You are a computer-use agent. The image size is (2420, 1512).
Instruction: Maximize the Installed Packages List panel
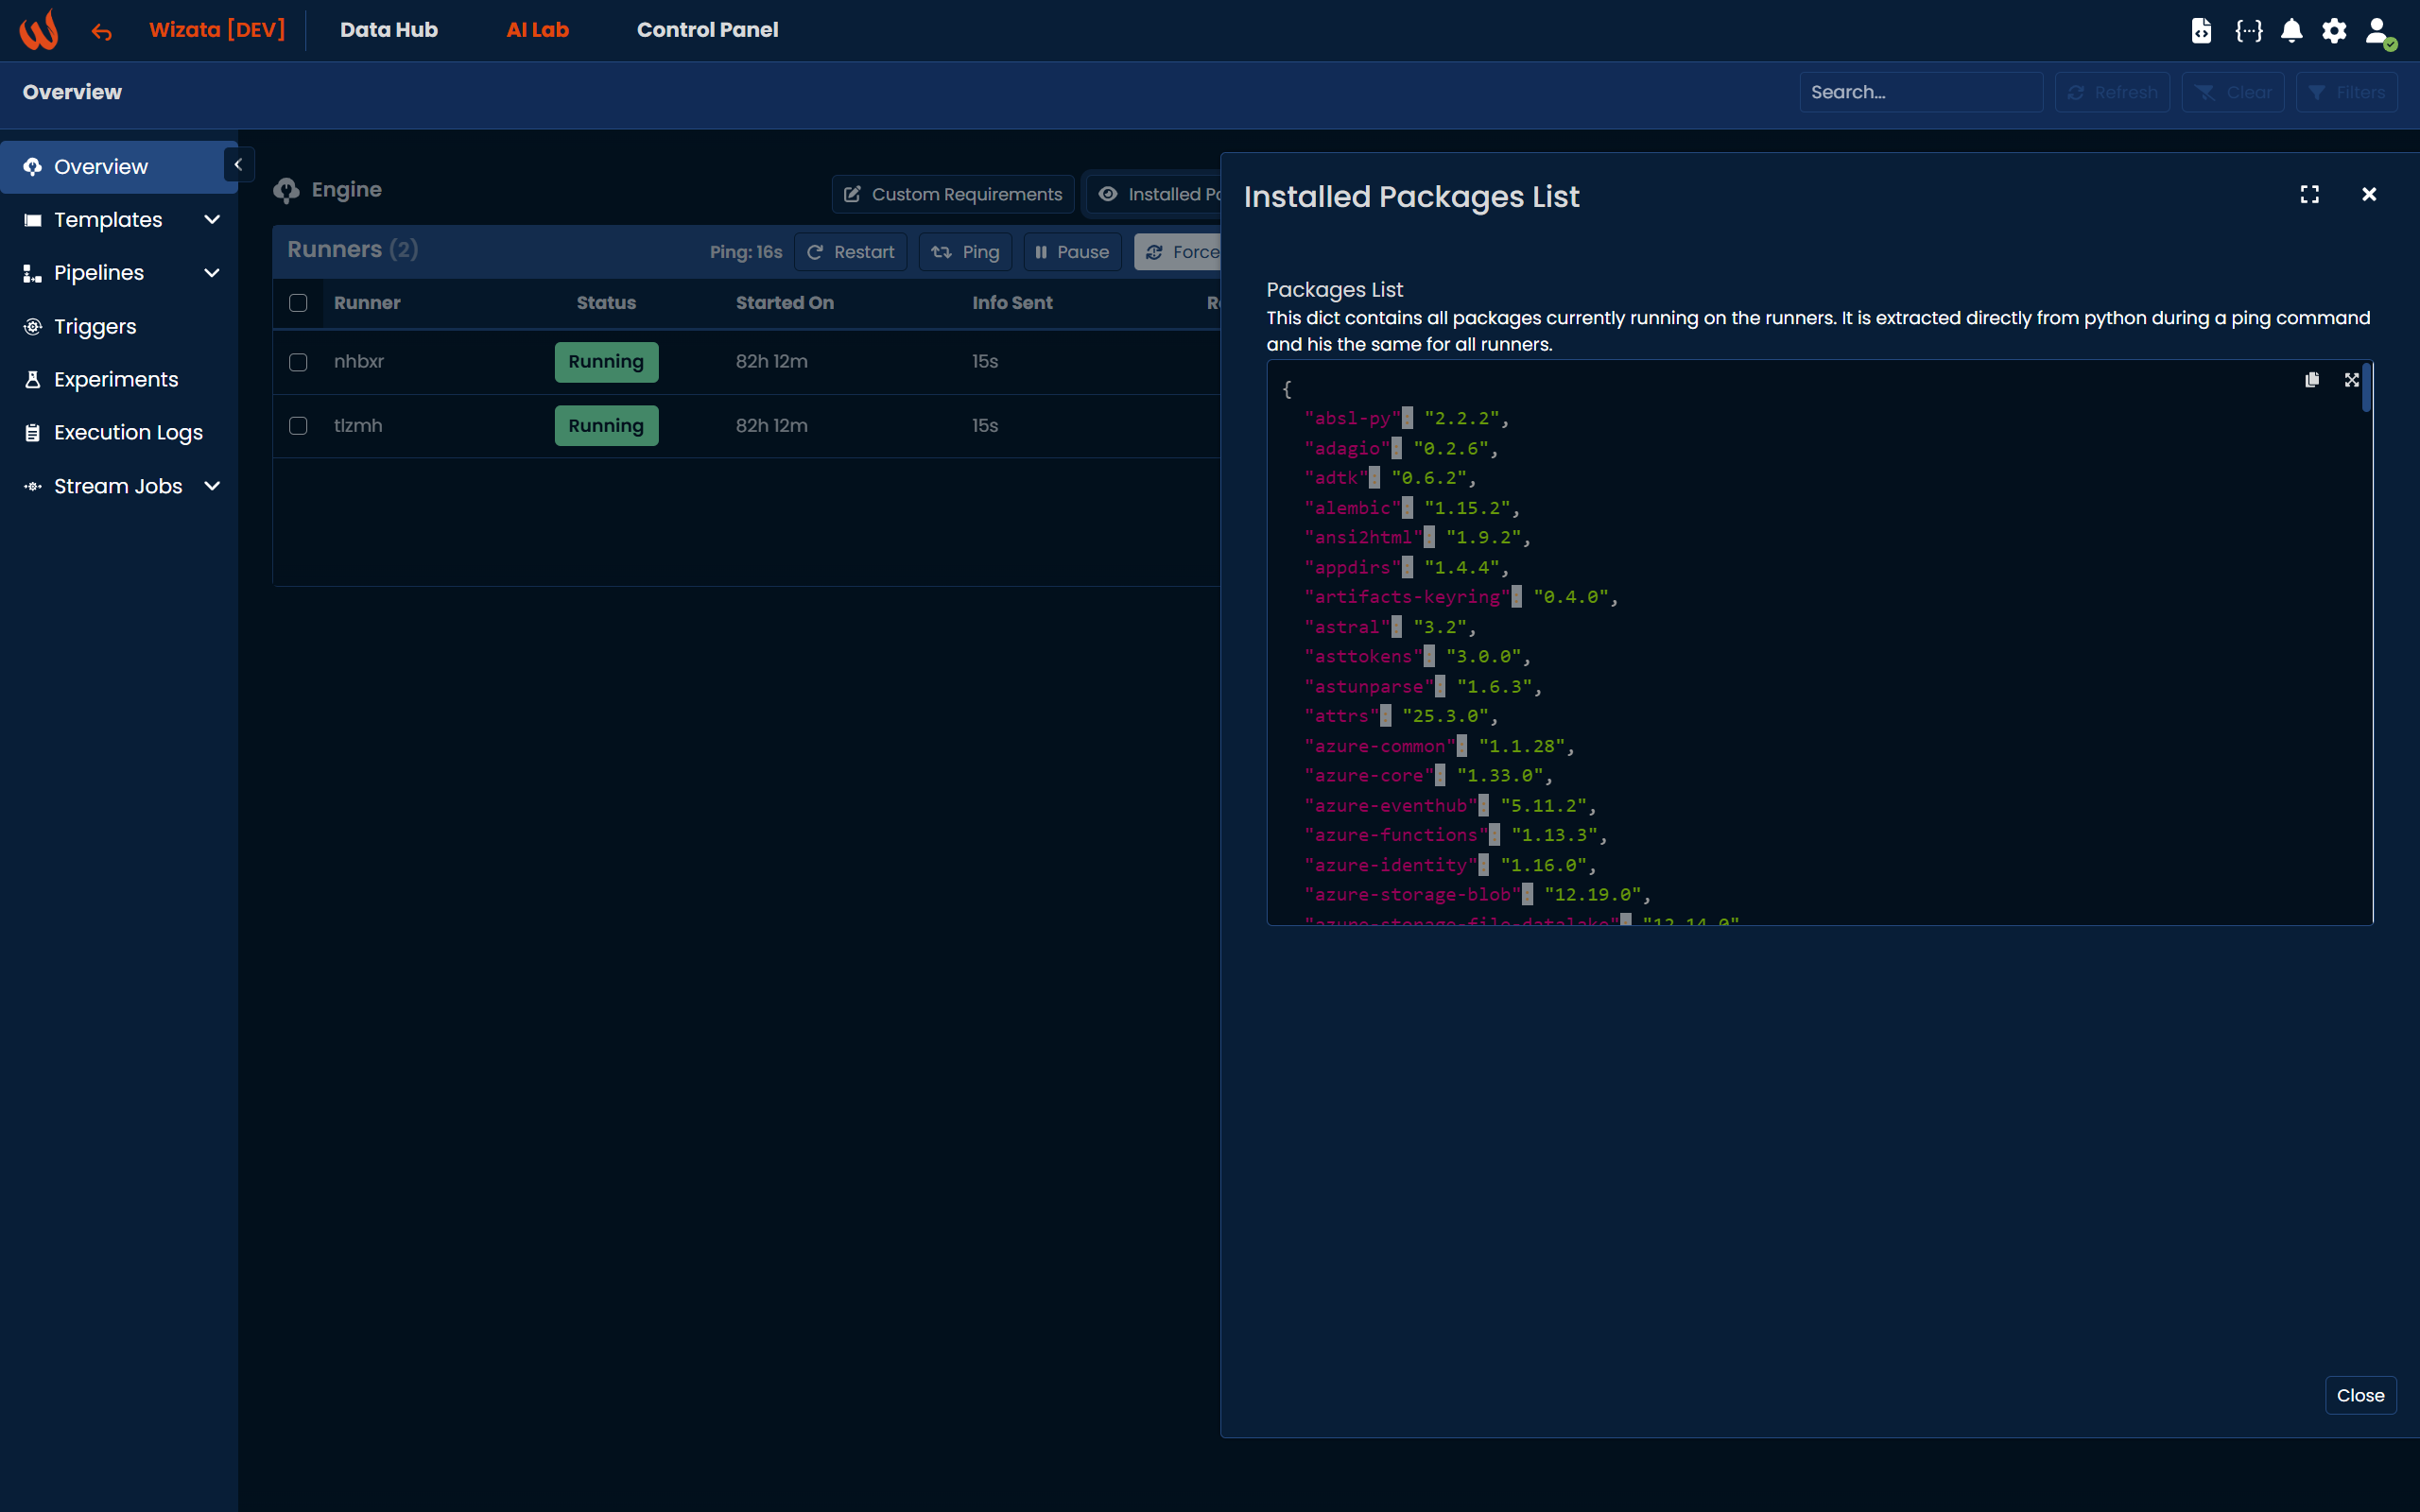(2309, 194)
